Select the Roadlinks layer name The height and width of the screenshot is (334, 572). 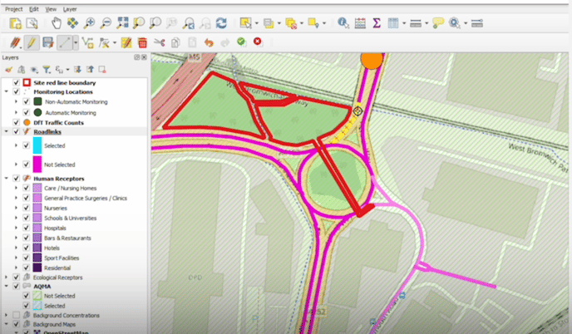pos(47,131)
